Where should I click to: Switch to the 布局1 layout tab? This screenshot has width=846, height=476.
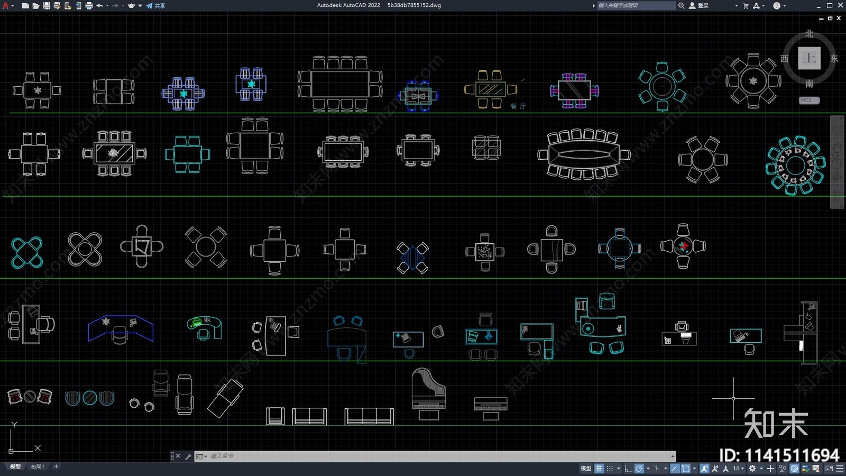pyautogui.click(x=37, y=466)
